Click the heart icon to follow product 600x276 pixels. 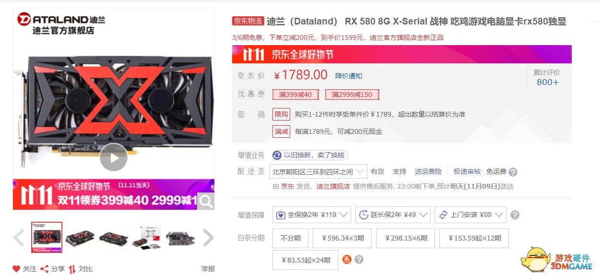(x=16, y=269)
